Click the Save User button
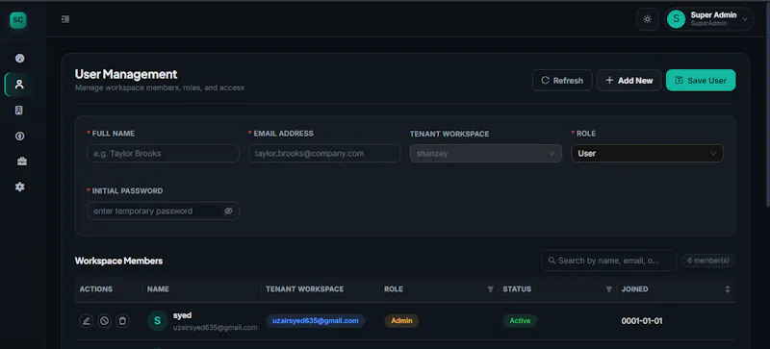The height and width of the screenshot is (349, 770). point(701,81)
